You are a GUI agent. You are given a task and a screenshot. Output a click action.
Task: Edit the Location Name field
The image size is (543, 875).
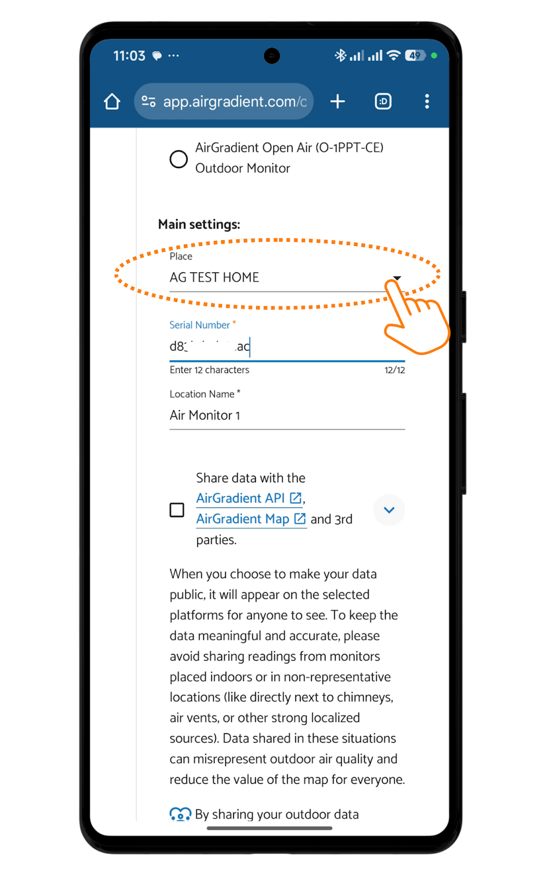point(287,416)
